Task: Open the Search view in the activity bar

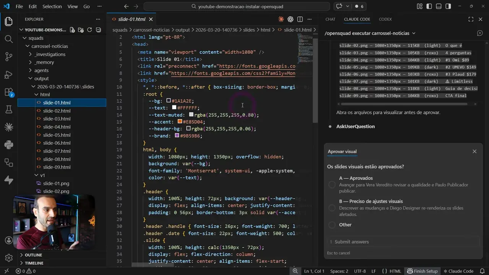Action: click(x=8, y=39)
